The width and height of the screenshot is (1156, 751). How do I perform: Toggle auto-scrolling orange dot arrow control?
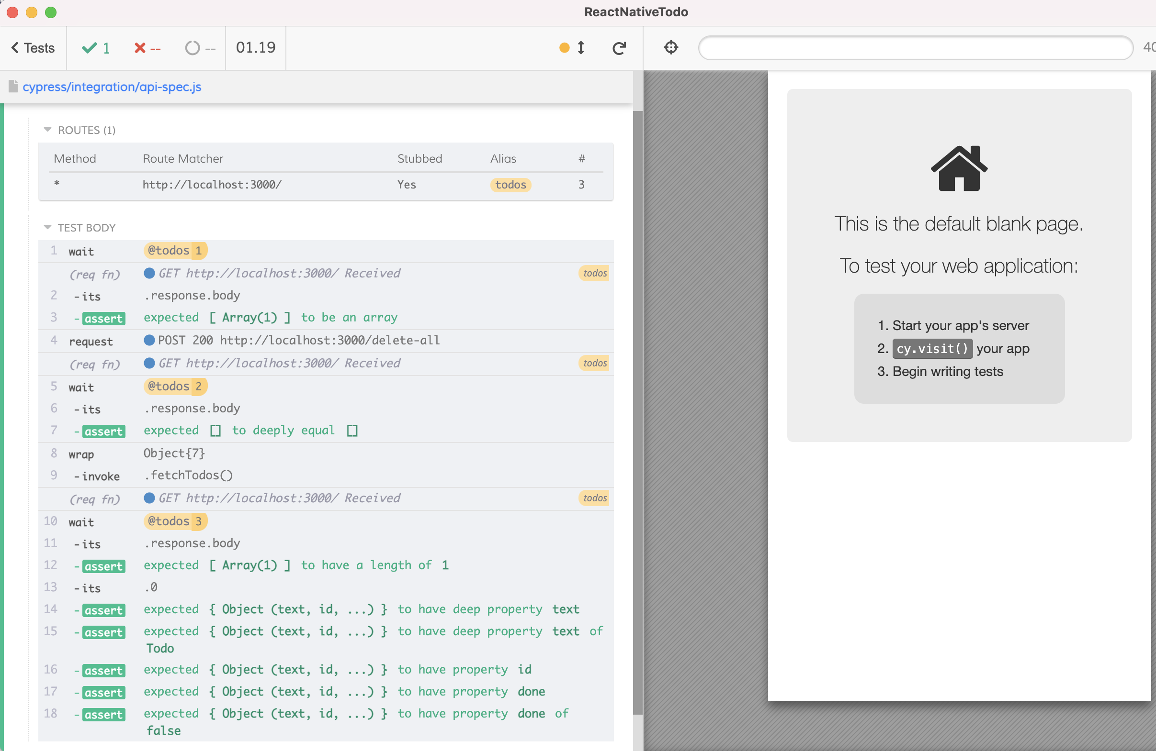572,47
